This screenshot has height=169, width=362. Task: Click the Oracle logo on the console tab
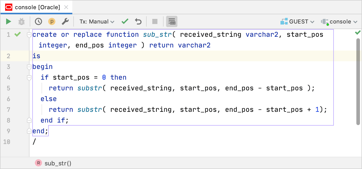click(8, 7)
